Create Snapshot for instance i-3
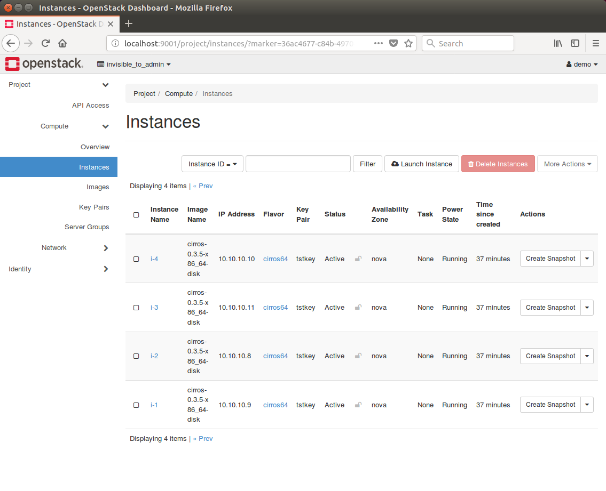The height and width of the screenshot is (491, 606). (550, 308)
